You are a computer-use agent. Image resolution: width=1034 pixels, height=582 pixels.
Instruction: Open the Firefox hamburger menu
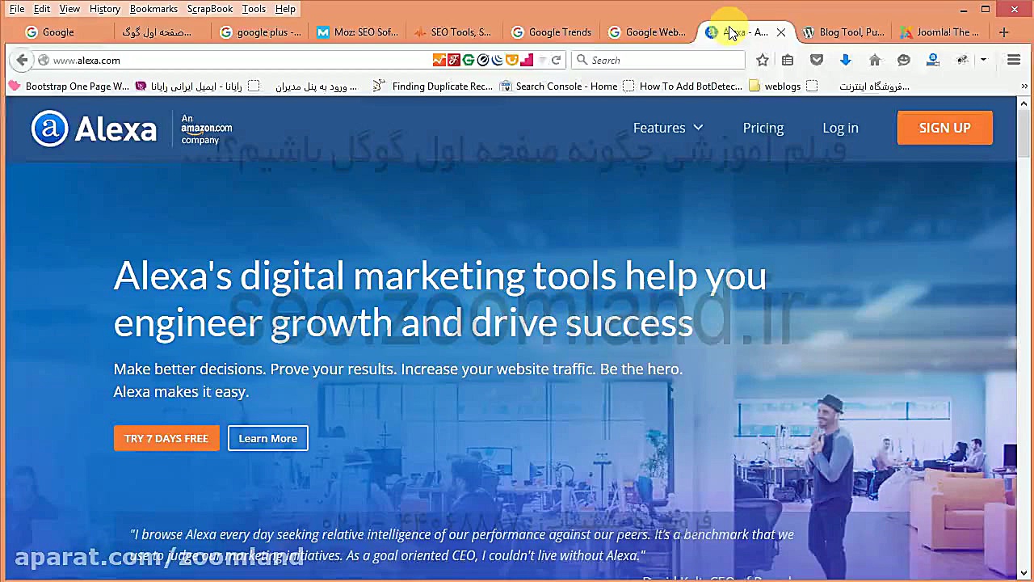pyautogui.click(x=1014, y=60)
